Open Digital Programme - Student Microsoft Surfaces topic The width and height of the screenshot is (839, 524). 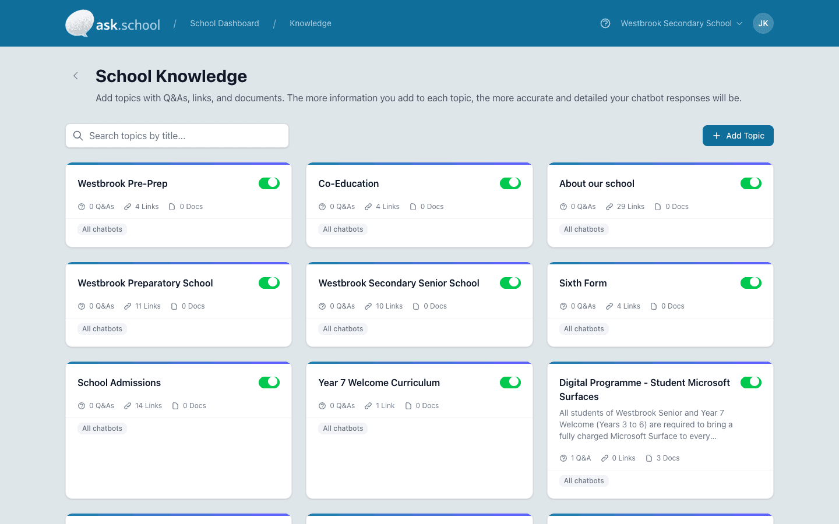click(x=644, y=390)
